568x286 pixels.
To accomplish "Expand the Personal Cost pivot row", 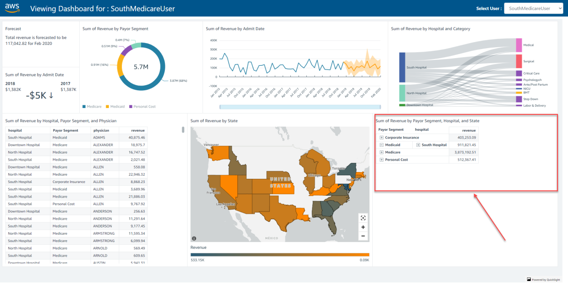I will [x=382, y=159].
